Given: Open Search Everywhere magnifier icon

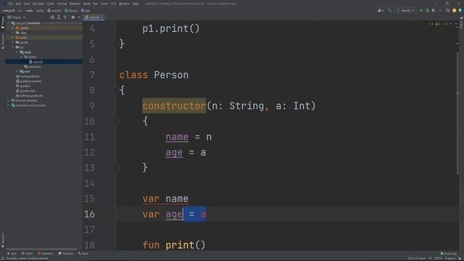Looking at the screenshot, I should [448, 10].
